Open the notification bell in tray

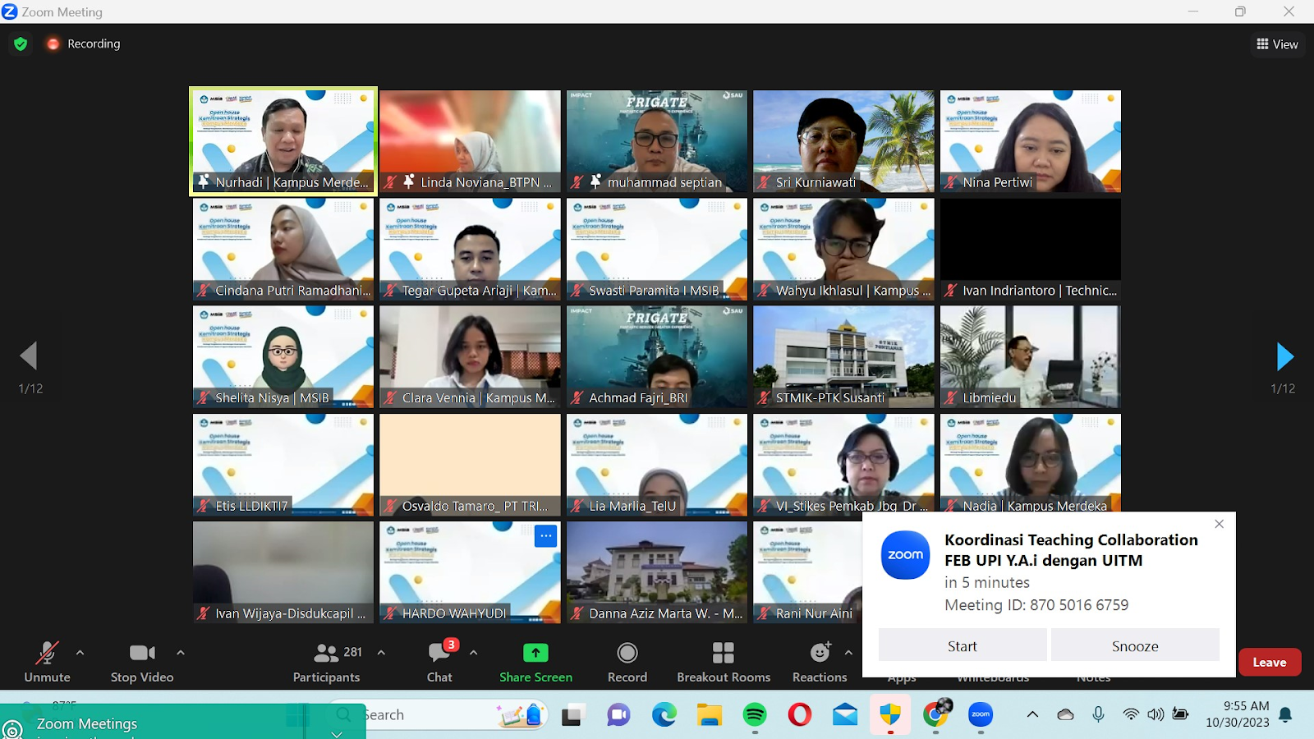point(1285,714)
